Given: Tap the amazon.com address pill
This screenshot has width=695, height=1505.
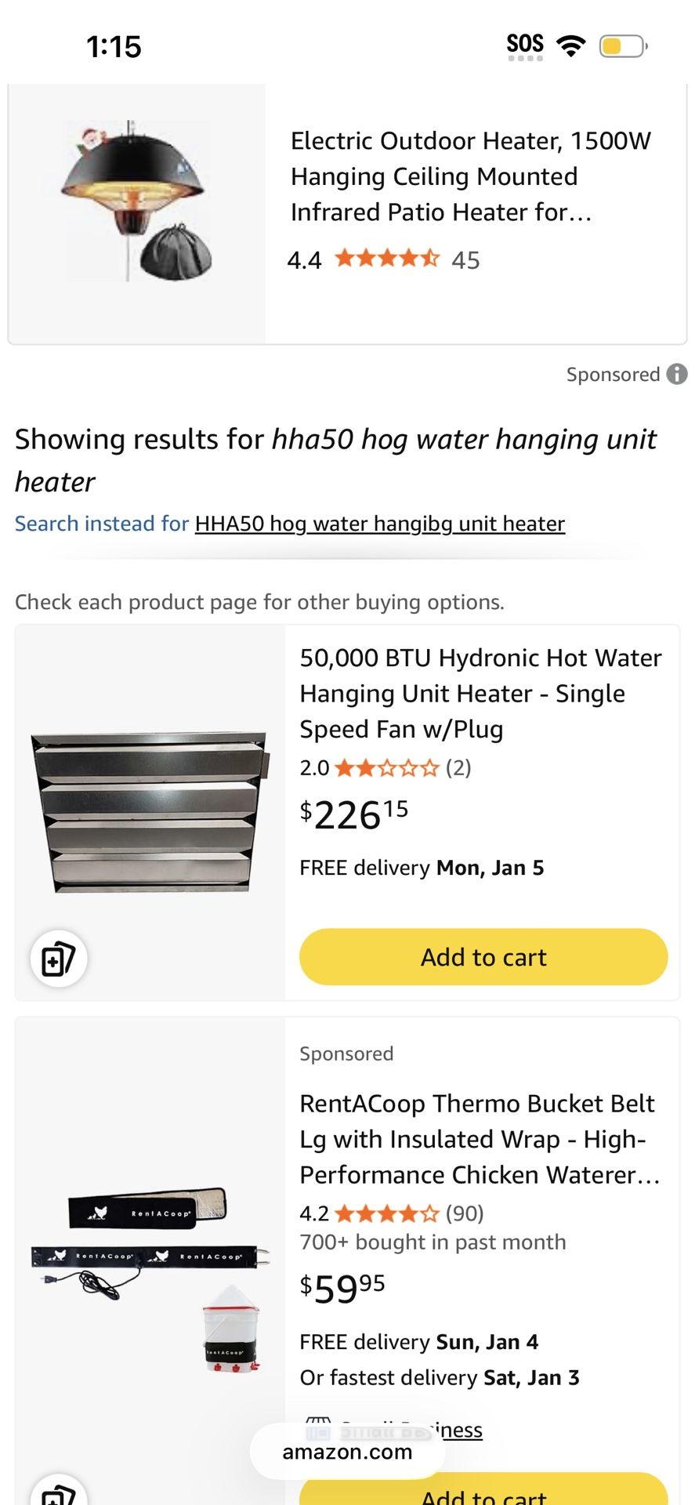Looking at the screenshot, I should coord(347,1452).
